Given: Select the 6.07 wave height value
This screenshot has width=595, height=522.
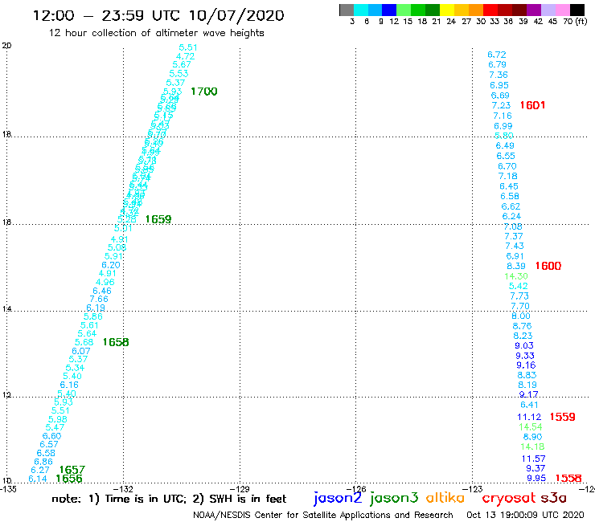Looking at the screenshot, I should click(x=81, y=351).
